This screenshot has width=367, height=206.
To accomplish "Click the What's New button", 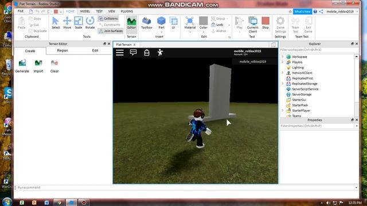I will pos(302,11).
